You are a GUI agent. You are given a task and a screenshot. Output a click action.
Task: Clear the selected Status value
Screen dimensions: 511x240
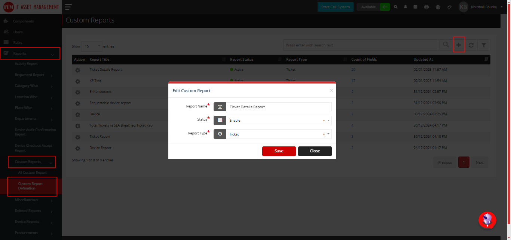tap(324, 121)
